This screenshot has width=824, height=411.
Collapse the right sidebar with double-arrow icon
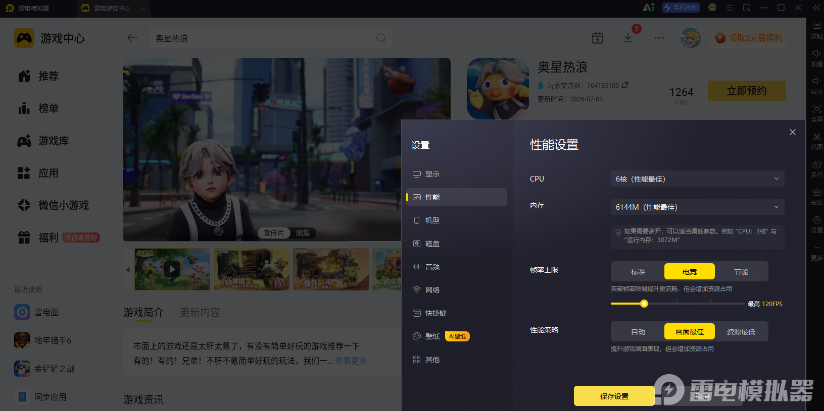[816, 8]
